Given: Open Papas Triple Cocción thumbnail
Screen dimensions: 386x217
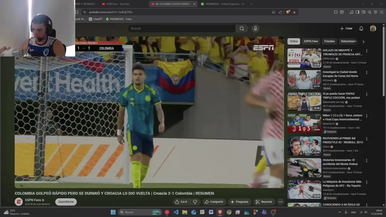Looking at the screenshot, I should pyautogui.click(x=304, y=101).
